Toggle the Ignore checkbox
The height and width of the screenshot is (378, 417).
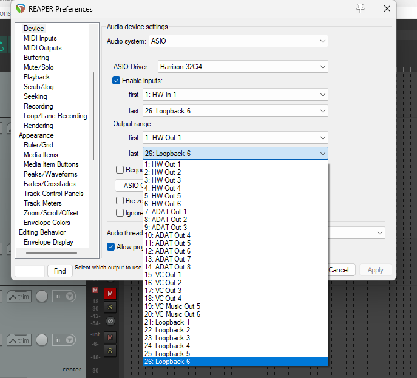(x=120, y=213)
